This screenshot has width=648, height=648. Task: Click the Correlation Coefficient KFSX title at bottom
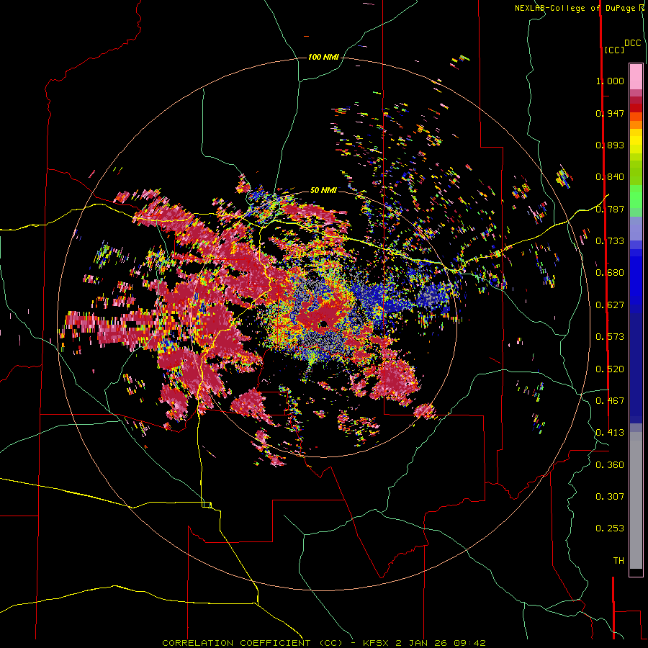tap(323, 643)
